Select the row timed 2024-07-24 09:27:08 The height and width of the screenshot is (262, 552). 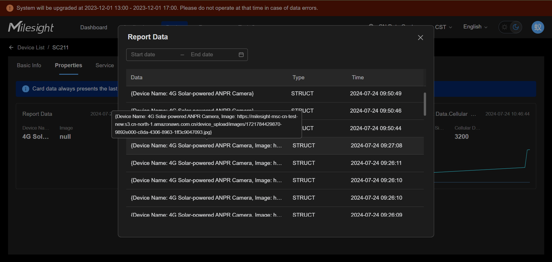tap(275, 146)
